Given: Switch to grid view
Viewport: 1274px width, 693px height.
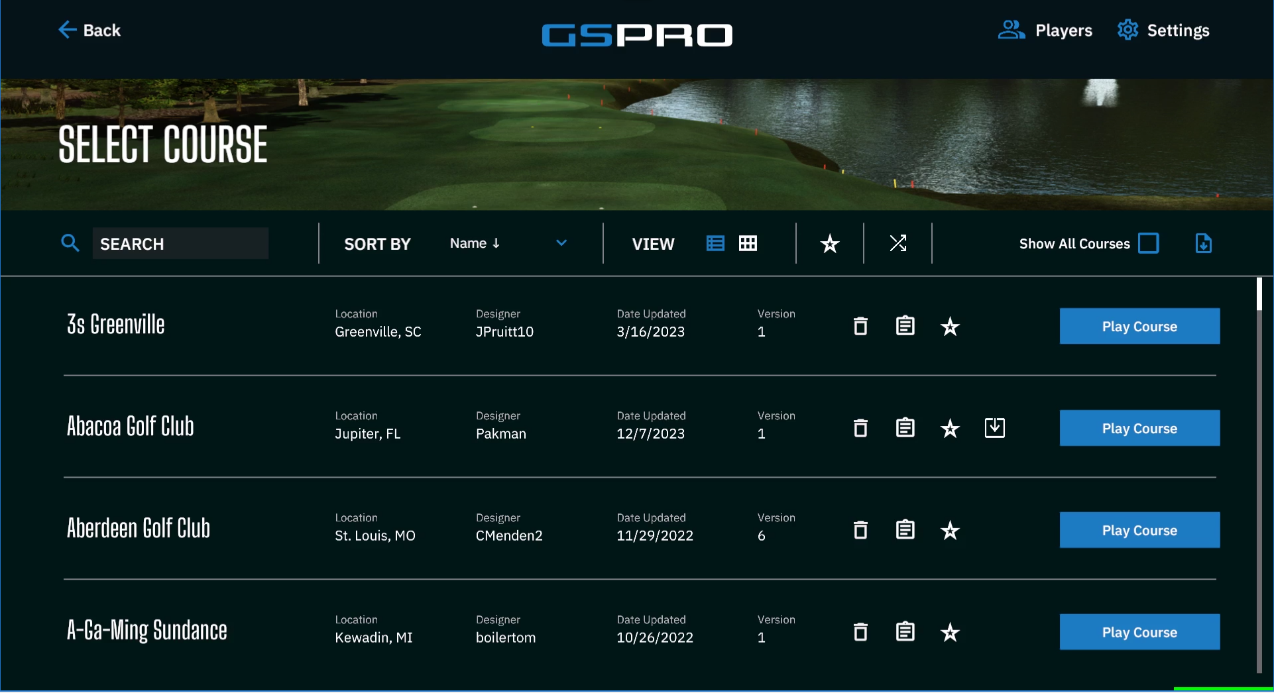Looking at the screenshot, I should [x=748, y=243].
